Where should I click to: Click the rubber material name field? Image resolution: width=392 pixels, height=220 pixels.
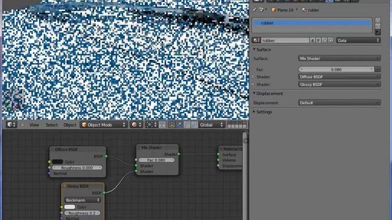coord(285,40)
